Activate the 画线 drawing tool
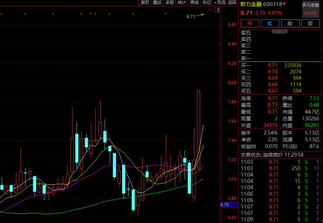This screenshot has width=323, height=223. [x=194, y=3]
